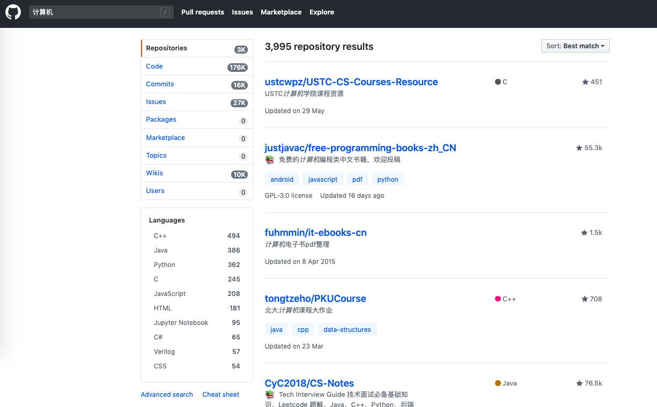Image resolution: width=657 pixels, height=407 pixels.
Task: Filter results by C++ language
Action: pyautogui.click(x=197, y=236)
